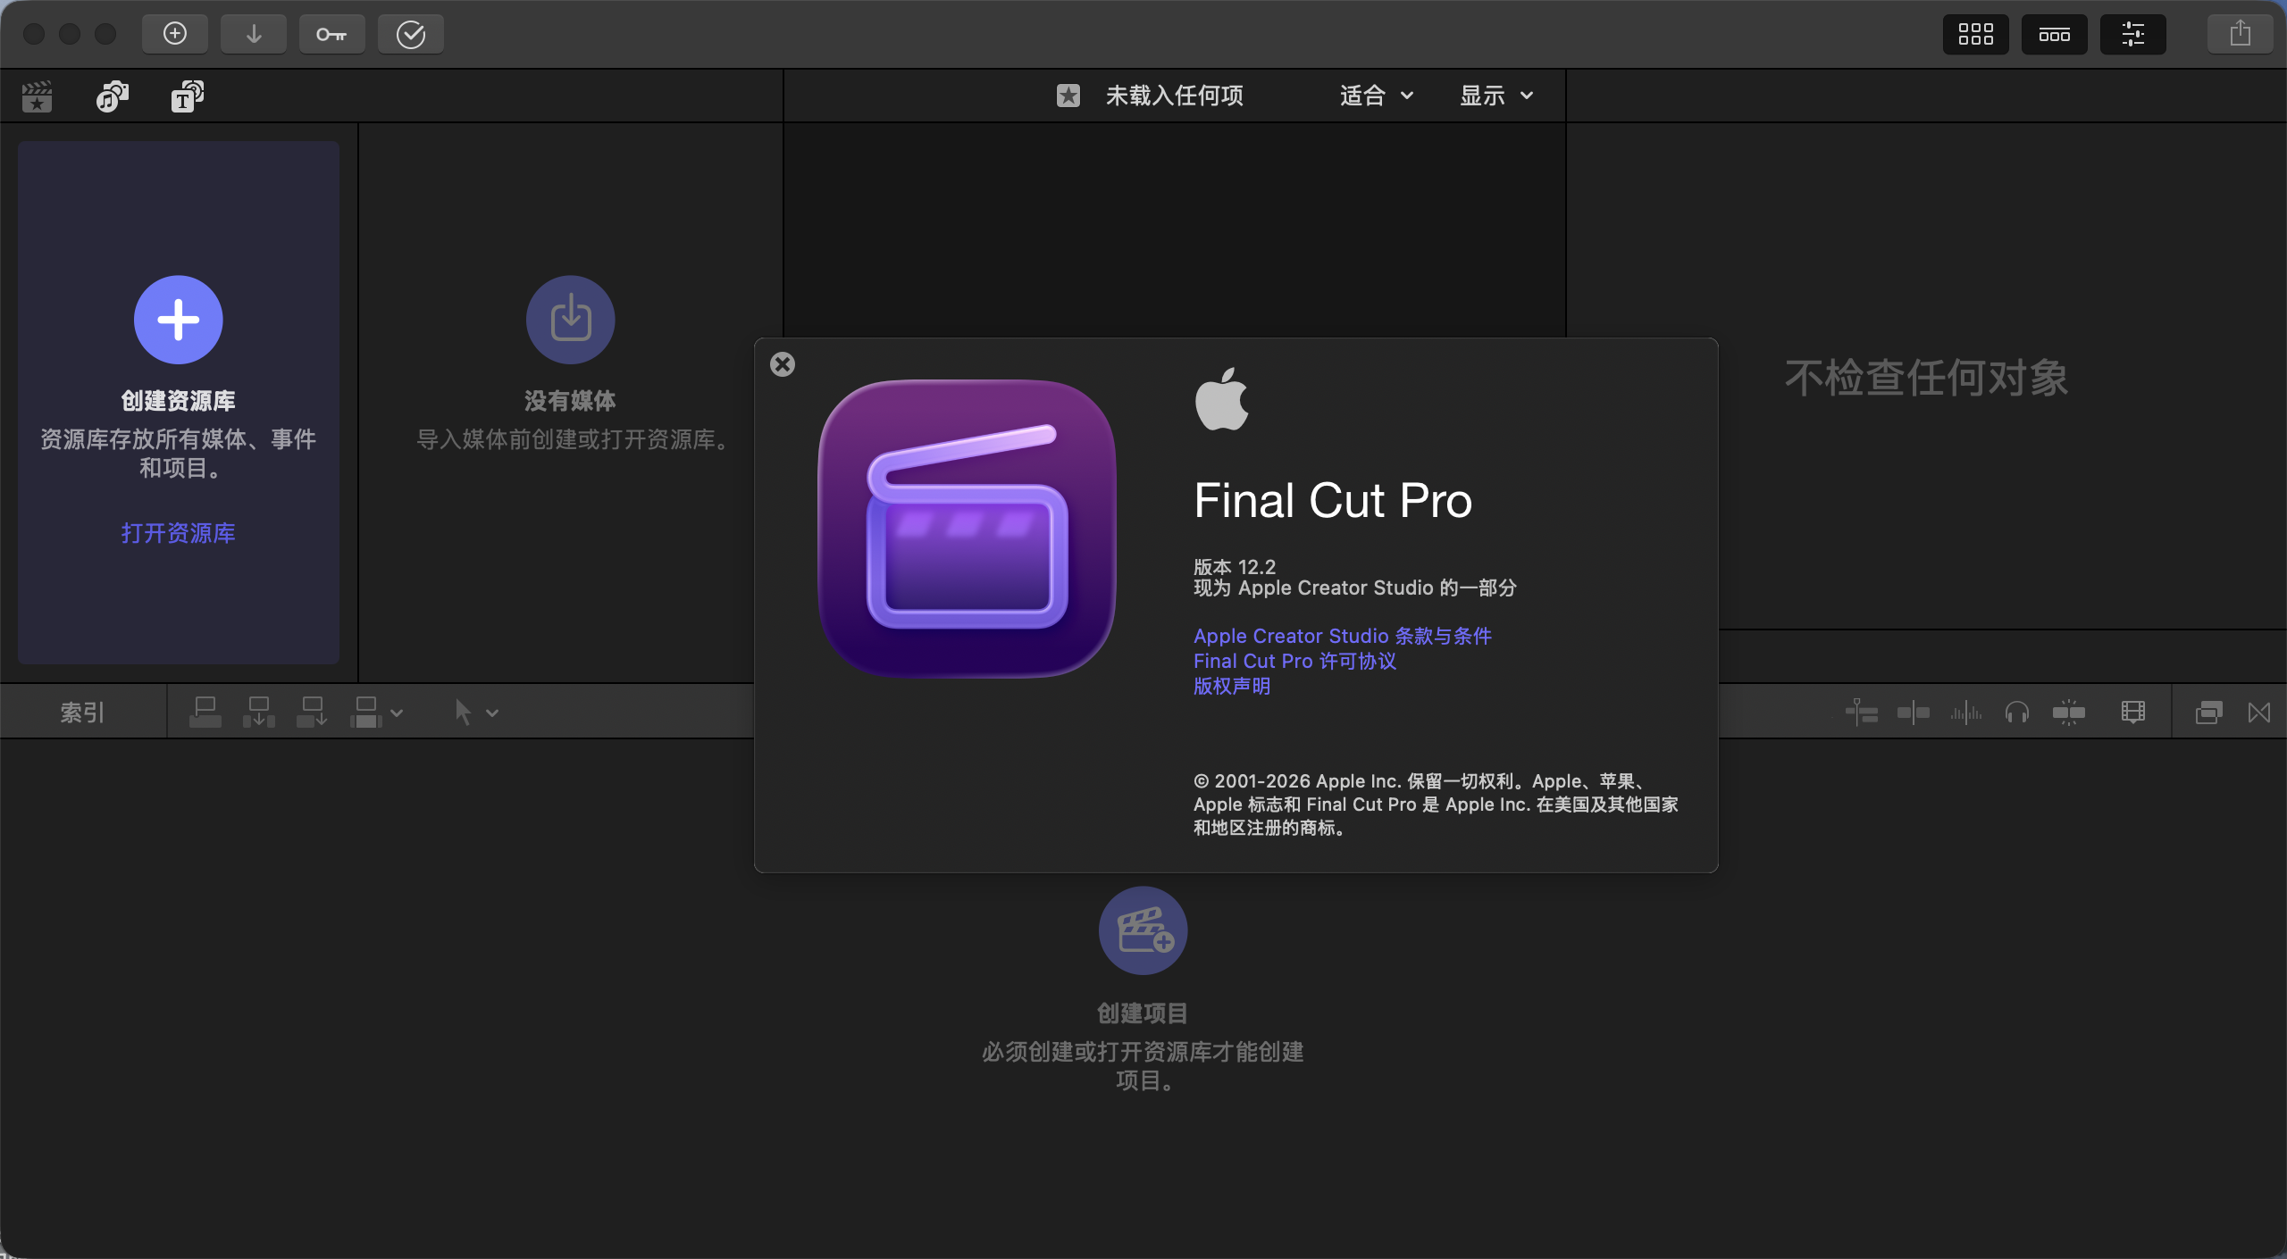Show the Libraries sidebar clapper tab
The height and width of the screenshot is (1259, 2287).
point(37,96)
